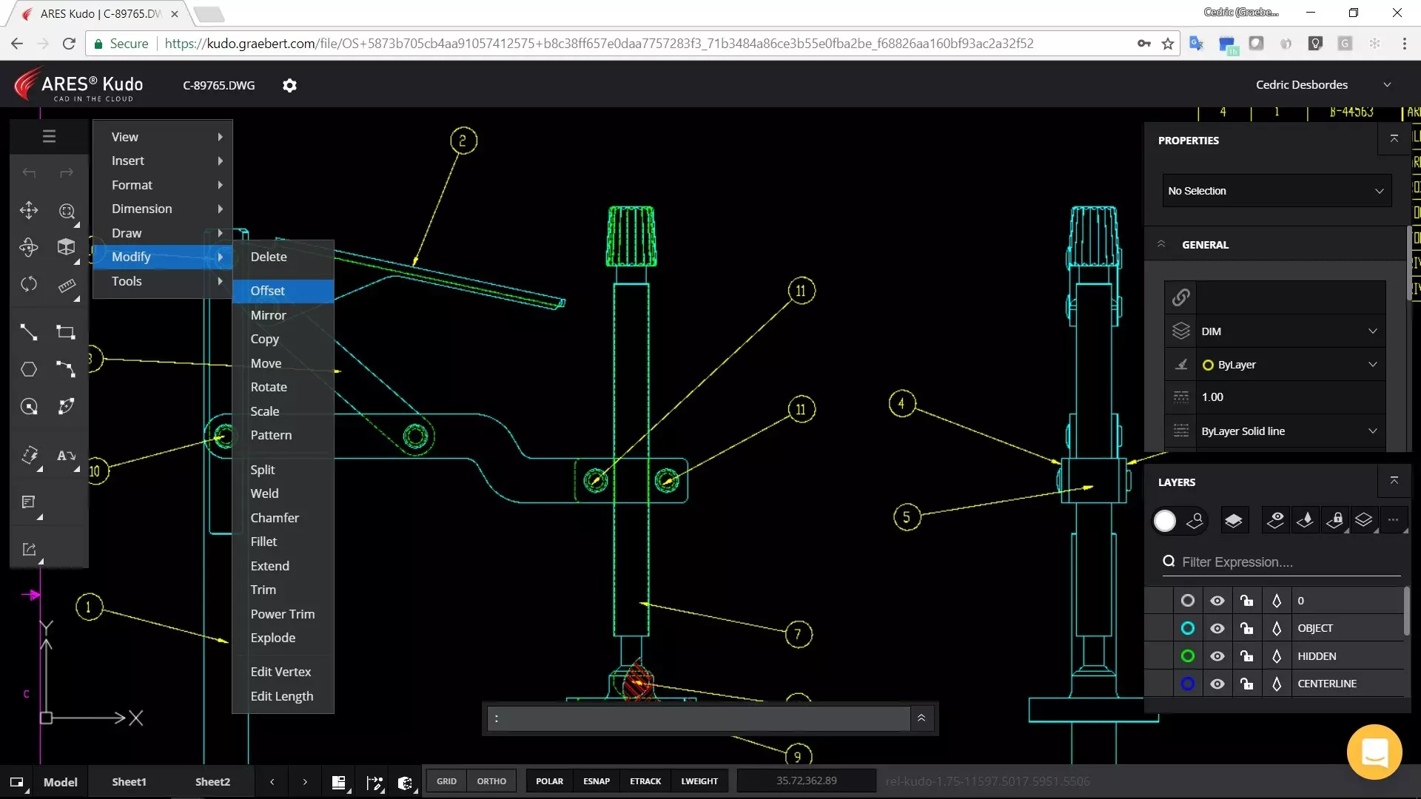Screen dimensions: 1421x799
Task: Open the hamburger menu icon
Action: (x=49, y=137)
